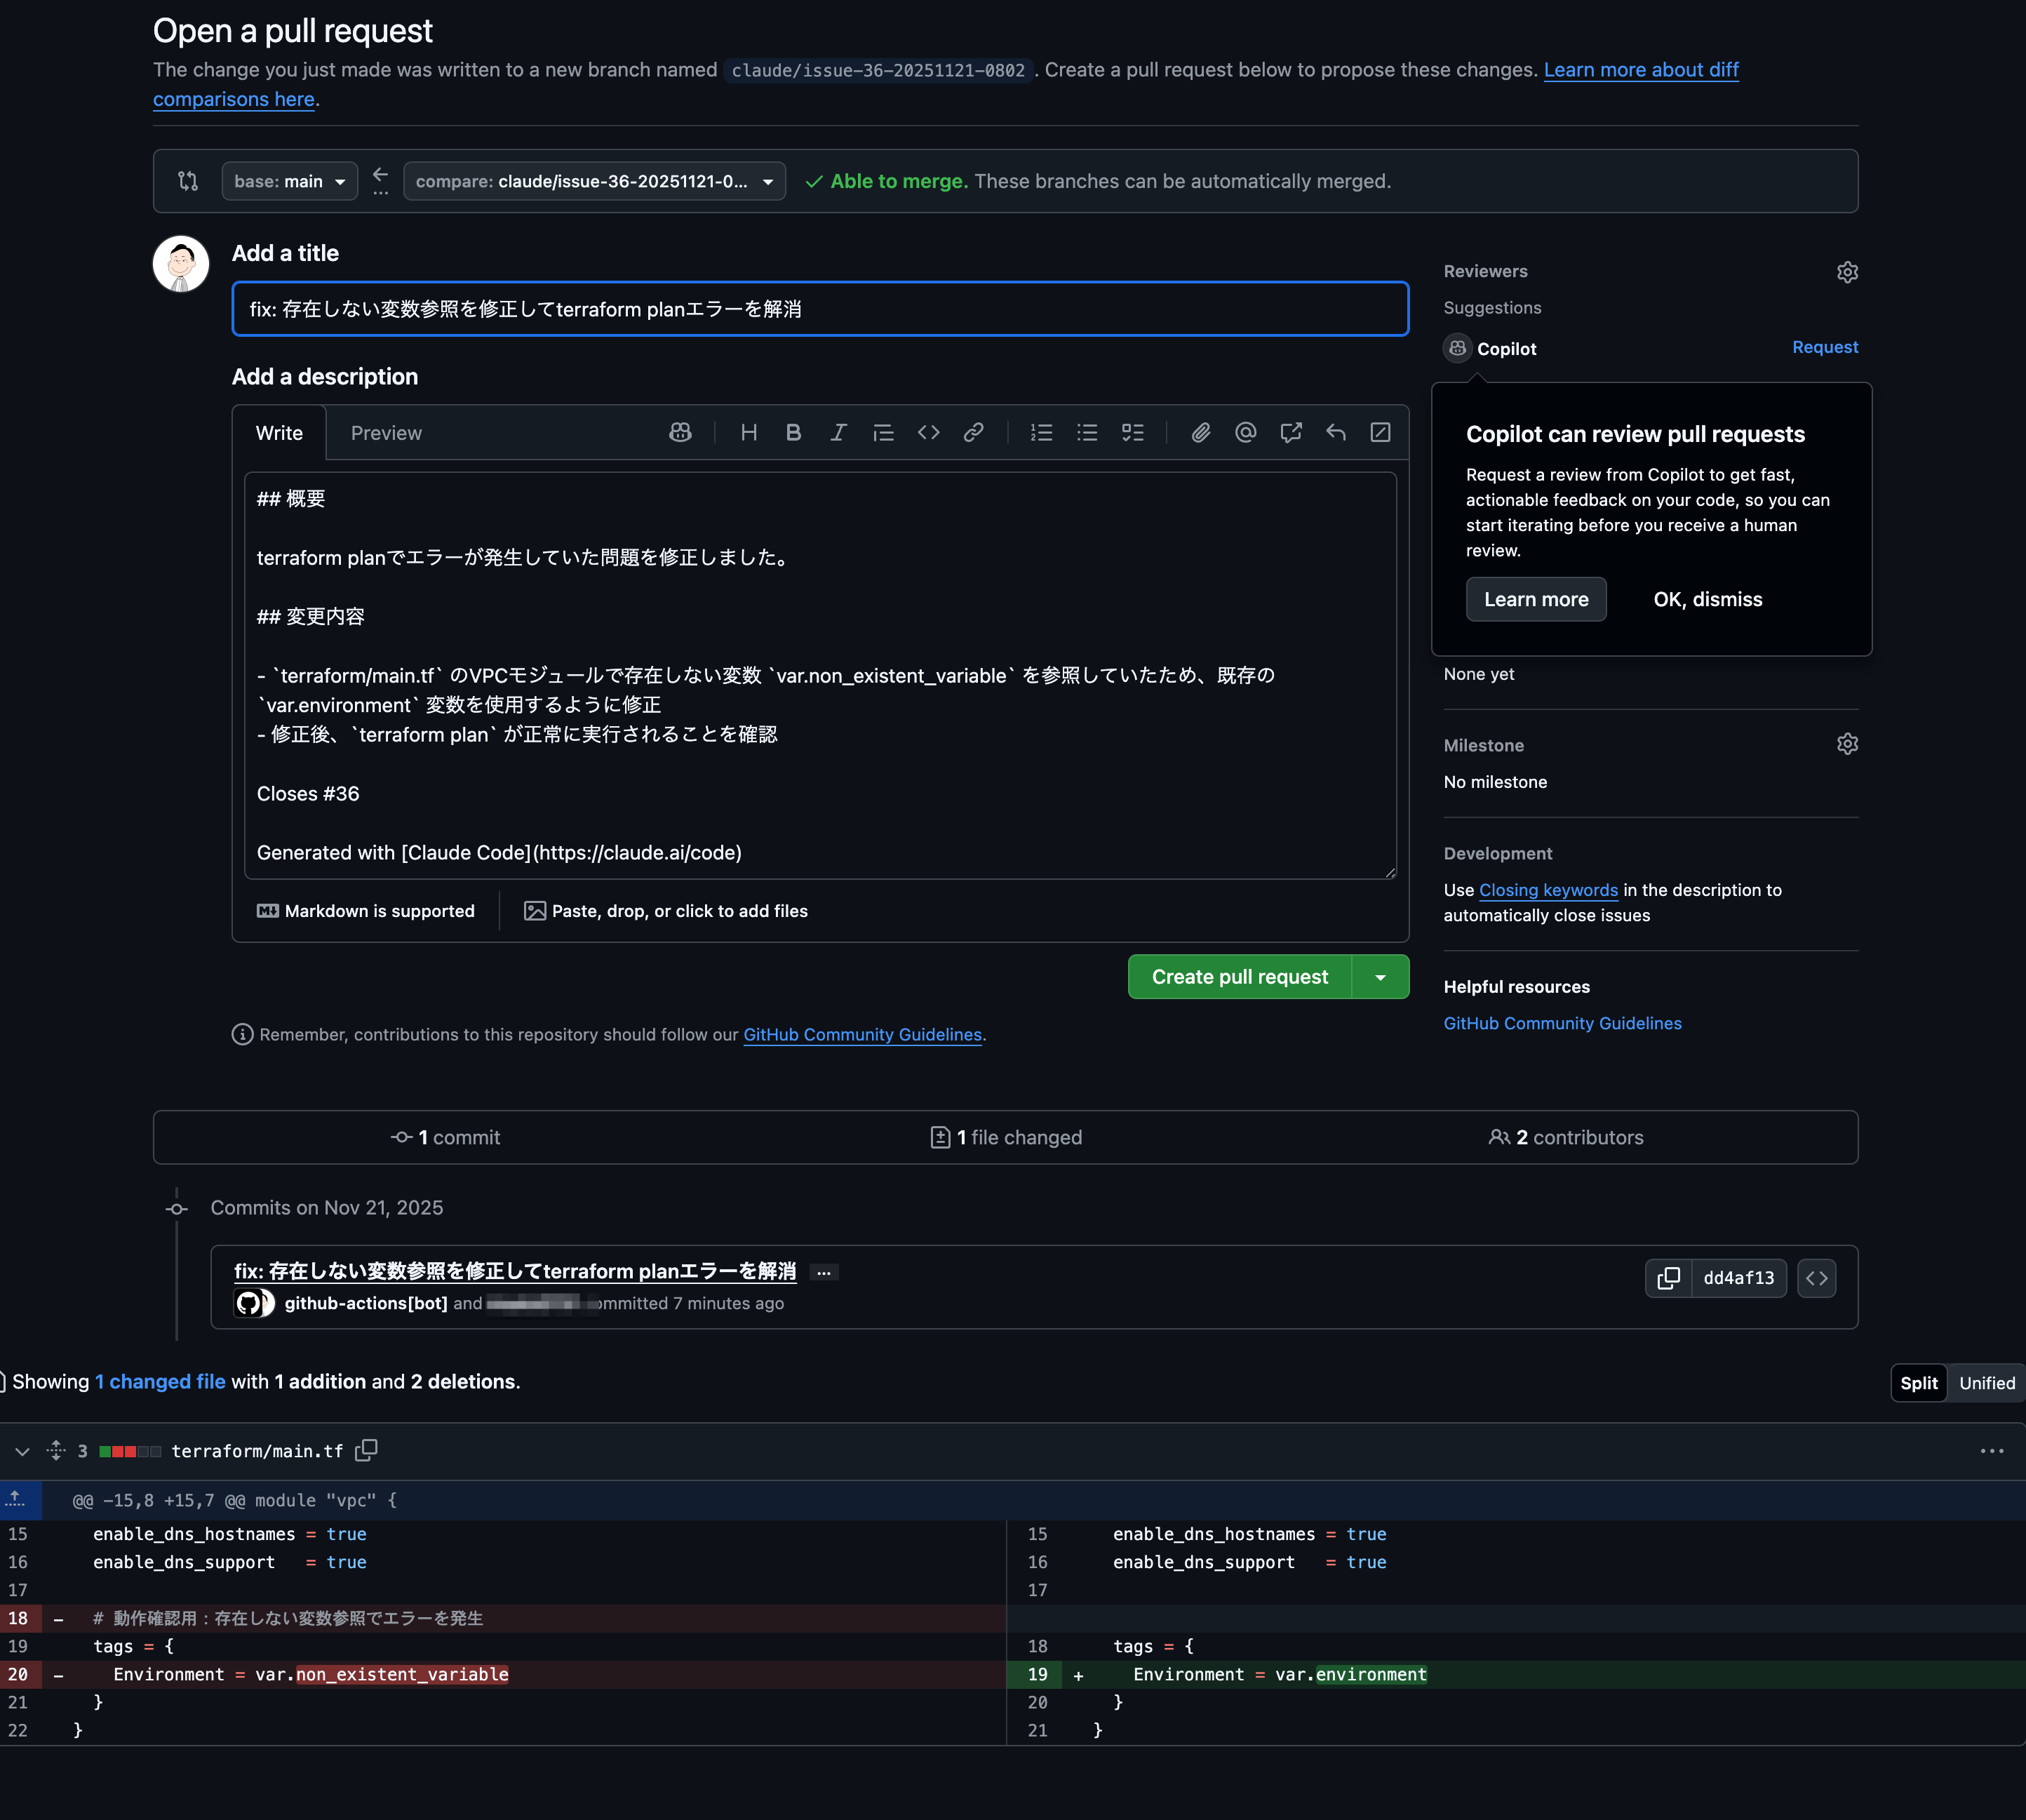Switch diff view to Unified
The image size is (2026, 1820).
[x=1986, y=1383]
